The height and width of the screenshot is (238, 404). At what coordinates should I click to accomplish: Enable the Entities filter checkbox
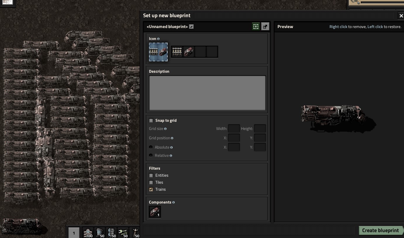tap(151, 175)
